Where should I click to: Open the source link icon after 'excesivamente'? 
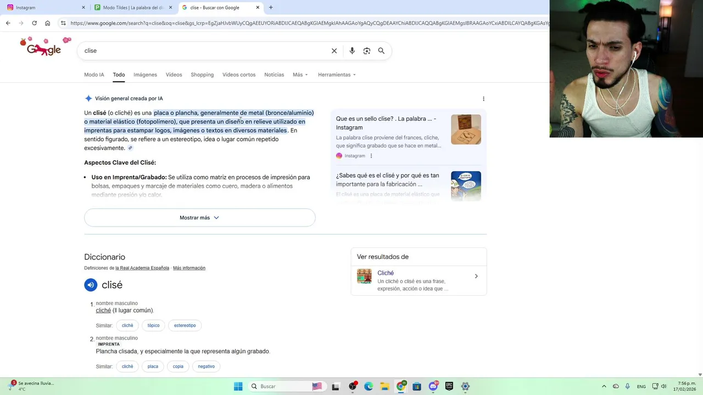[130, 148]
